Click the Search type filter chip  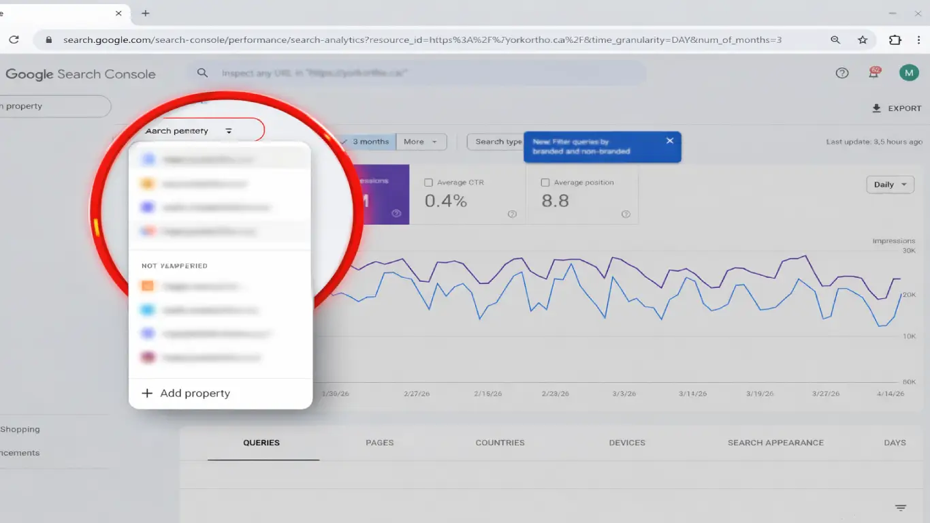point(495,142)
